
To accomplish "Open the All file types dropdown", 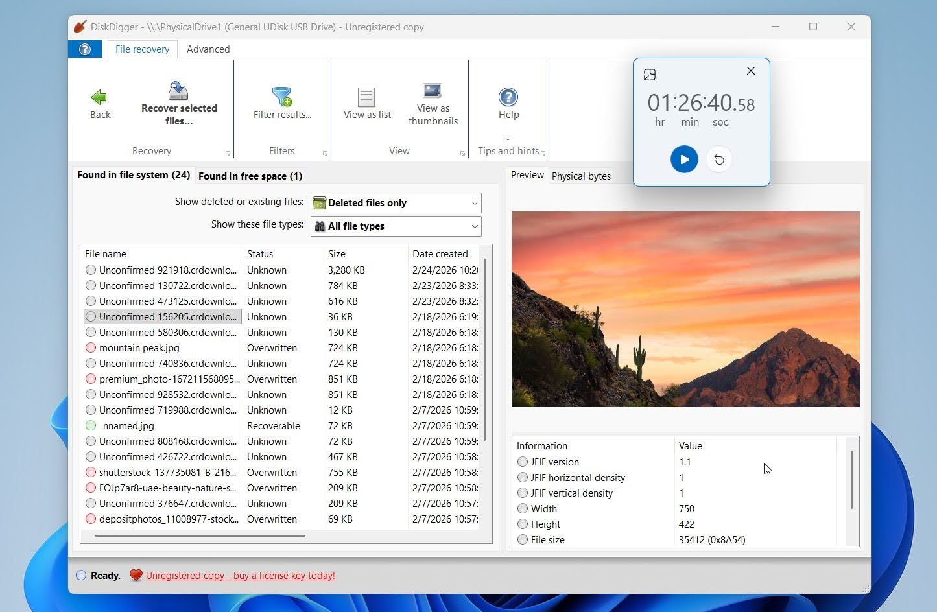I will click(x=396, y=226).
